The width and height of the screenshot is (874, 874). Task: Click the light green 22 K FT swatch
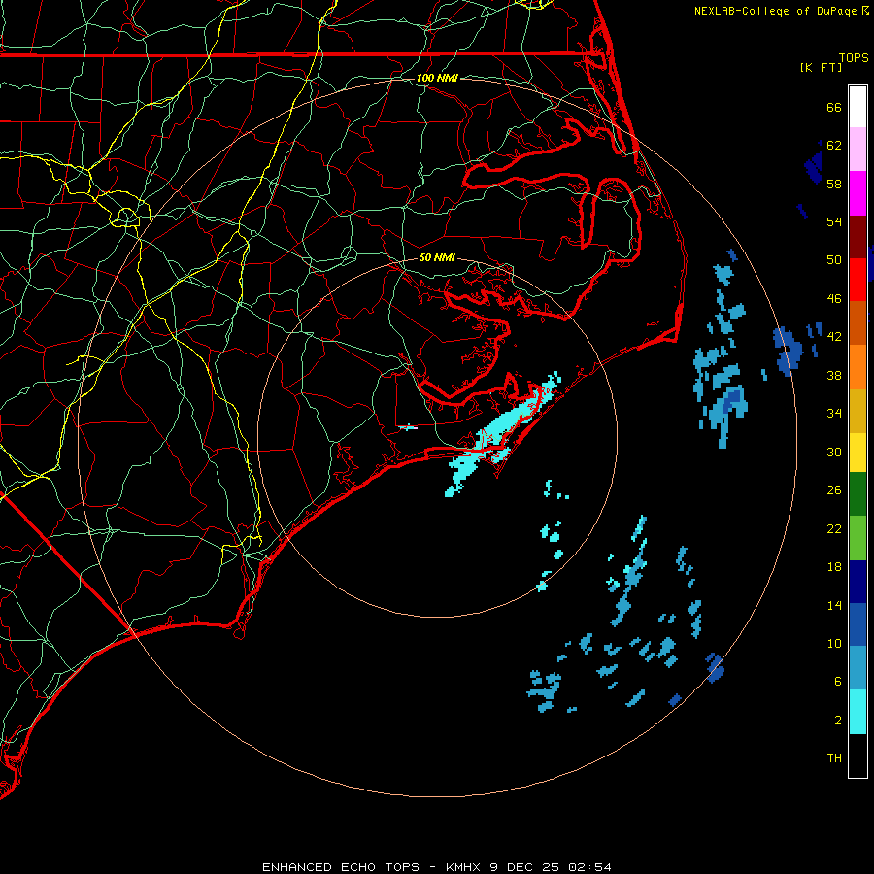pos(857,538)
